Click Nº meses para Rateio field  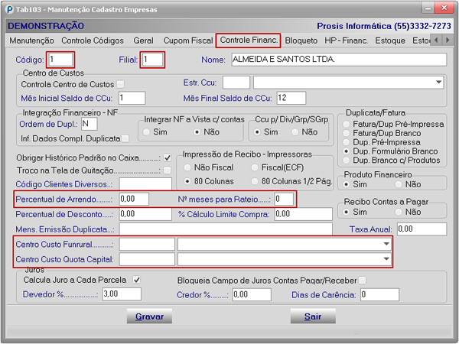[x=284, y=200]
